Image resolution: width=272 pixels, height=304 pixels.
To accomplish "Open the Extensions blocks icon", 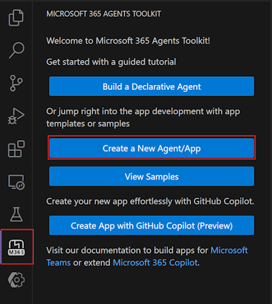I will [x=16, y=149].
